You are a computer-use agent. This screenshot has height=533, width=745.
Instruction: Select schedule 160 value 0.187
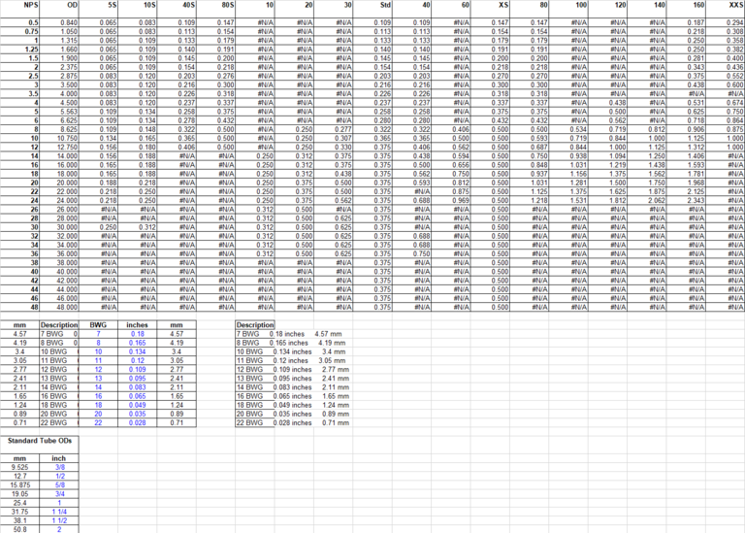pyautogui.click(x=686, y=22)
